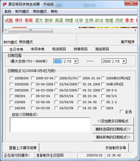Check the 2009/03/04 format checkbox
Viewport: 140px width, 161px height.
click(56, 78)
